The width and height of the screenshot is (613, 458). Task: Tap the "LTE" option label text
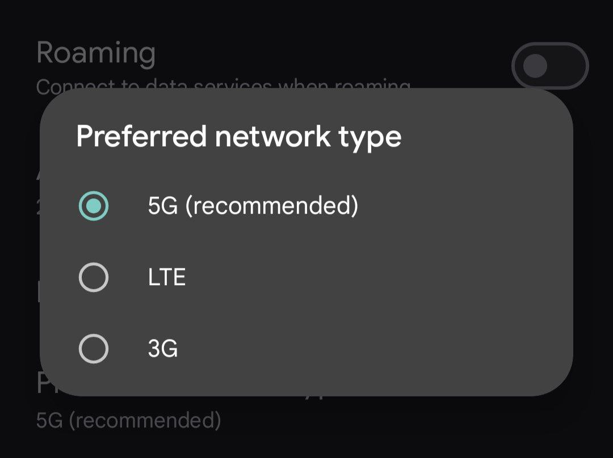[166, 278]
